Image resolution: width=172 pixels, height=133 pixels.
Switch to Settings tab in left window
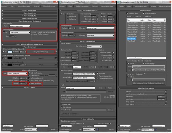[x=37, y=6]
